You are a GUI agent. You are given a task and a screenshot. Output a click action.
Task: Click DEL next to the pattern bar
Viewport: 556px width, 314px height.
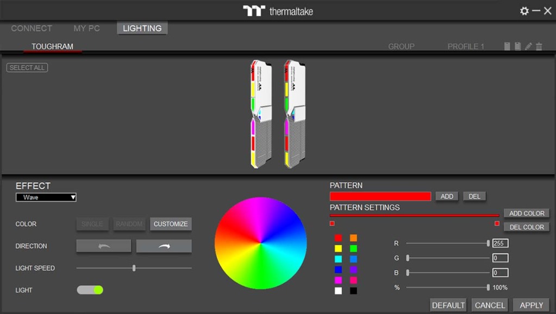point(474,196)
